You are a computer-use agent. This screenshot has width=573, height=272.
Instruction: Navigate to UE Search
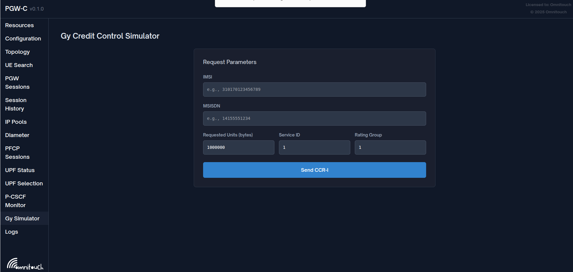coord(19,65)
